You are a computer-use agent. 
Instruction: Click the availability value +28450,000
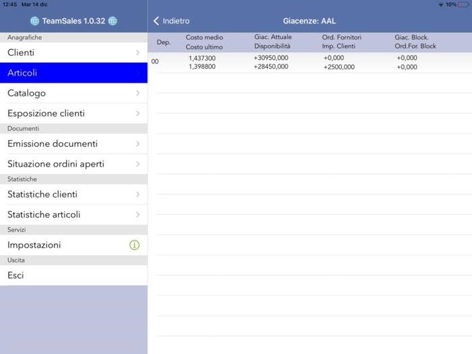tap(271, 67)
